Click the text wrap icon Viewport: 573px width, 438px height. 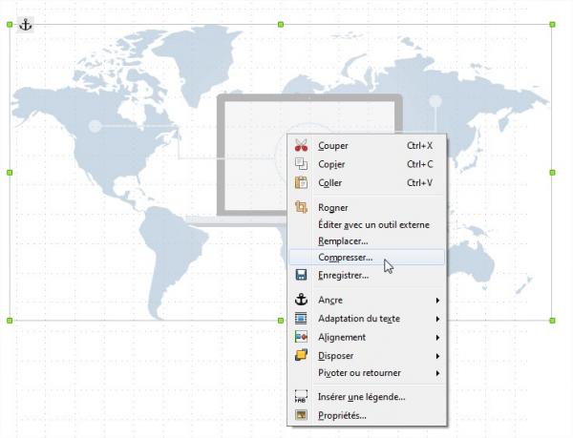[301, 318]
